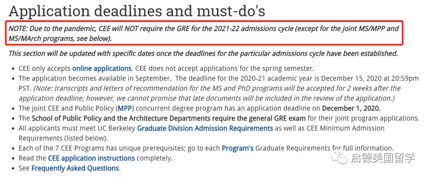Open Graduate Division Admission Requirements link

point(205,128)
